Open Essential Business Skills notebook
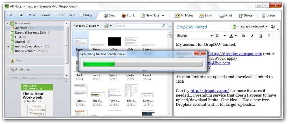 click(31, 33)
